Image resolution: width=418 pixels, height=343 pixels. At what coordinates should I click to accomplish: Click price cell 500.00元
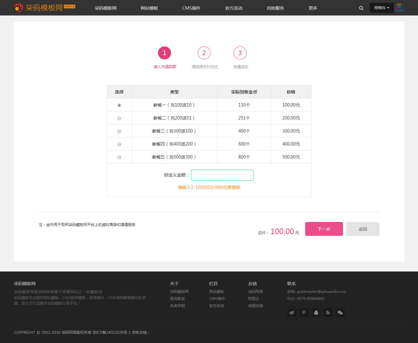coord(291,157)
